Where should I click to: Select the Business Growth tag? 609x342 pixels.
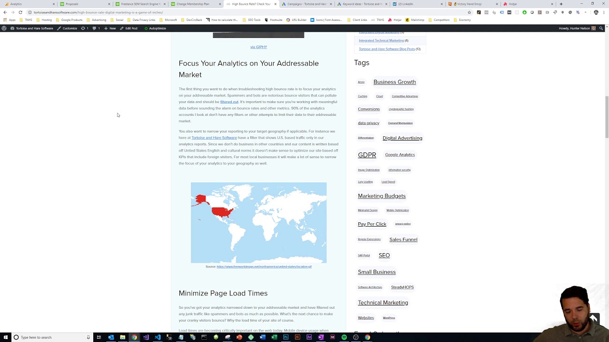(x=394, y=82)
